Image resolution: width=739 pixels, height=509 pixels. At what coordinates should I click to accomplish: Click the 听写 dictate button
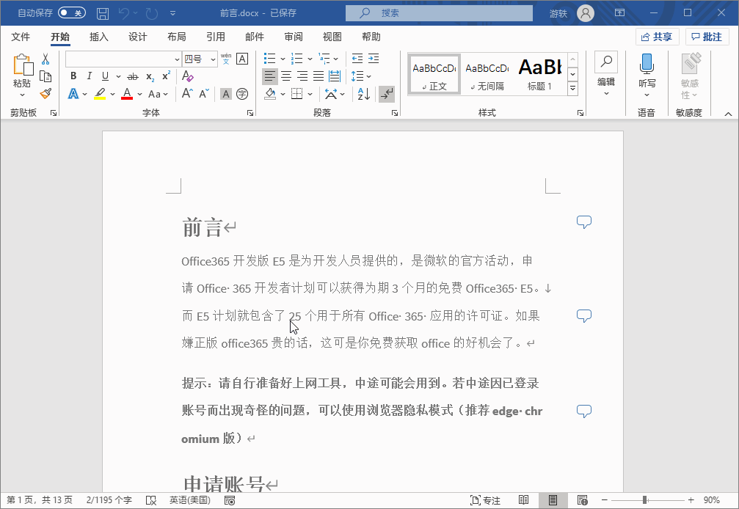click(x=647, y=76)
